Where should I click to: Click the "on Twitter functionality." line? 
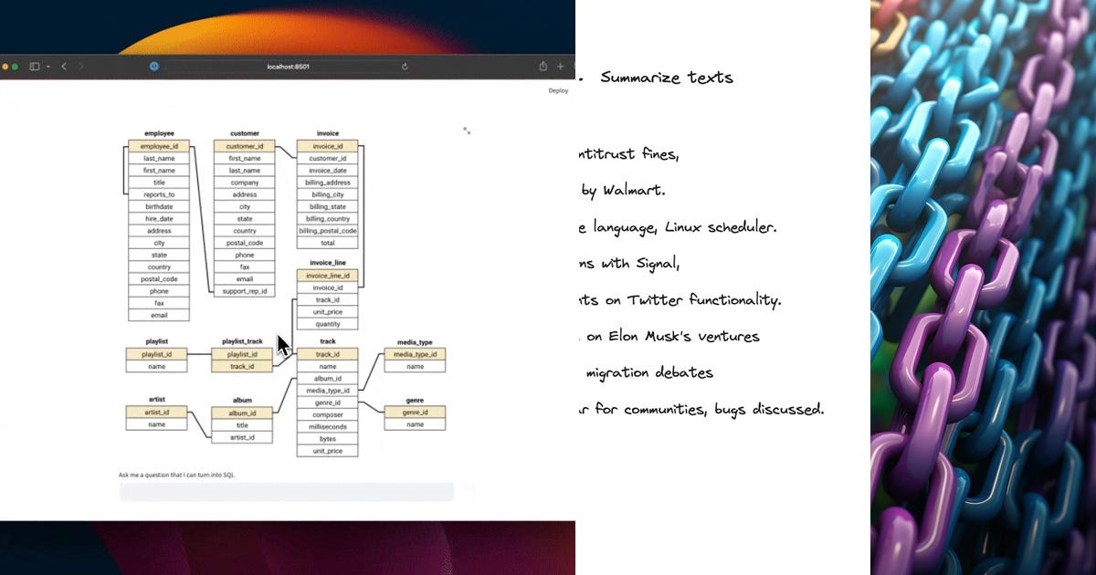click(x=690, y=300)
